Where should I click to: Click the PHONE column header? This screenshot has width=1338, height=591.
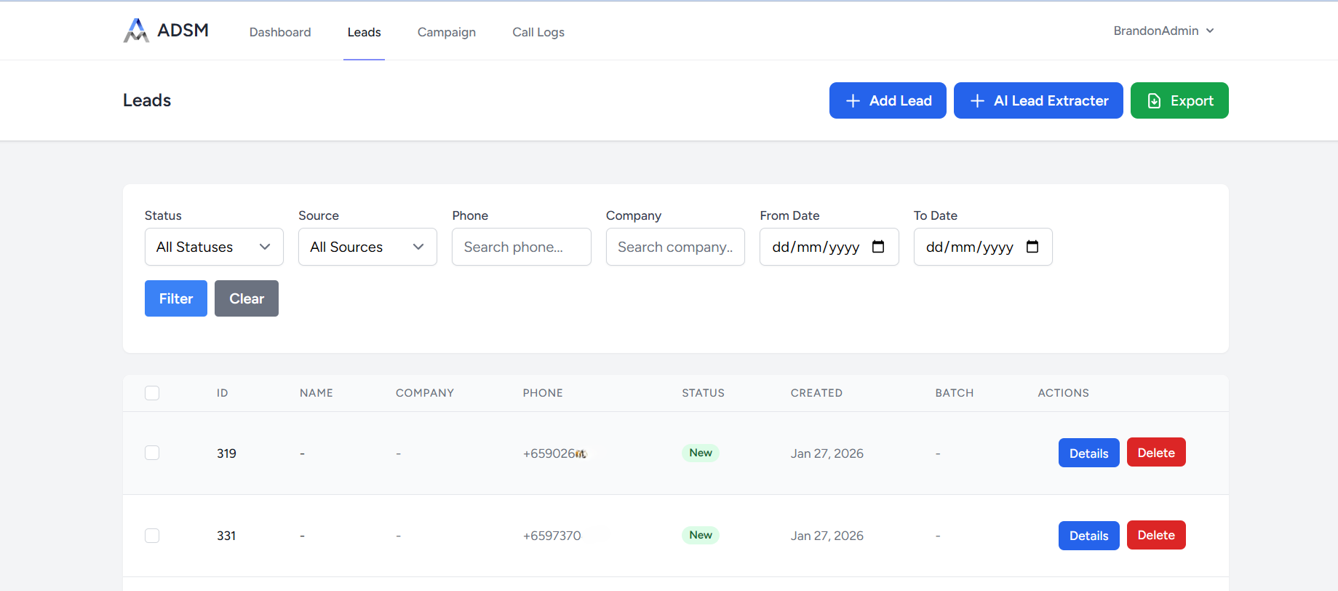tap(543, 393)
